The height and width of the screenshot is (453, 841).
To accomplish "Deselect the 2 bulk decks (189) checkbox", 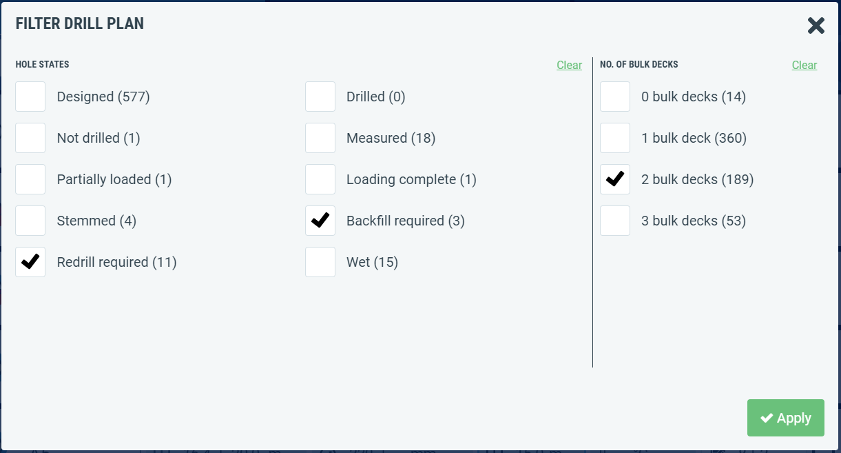I will [615, 179].
